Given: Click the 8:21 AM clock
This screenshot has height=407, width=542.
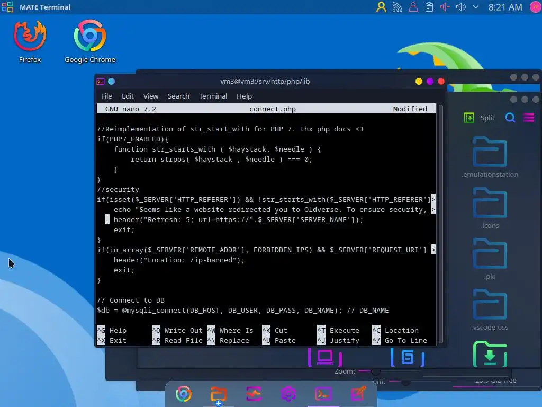Looking at the screenshot, I should tap(505, 7).
